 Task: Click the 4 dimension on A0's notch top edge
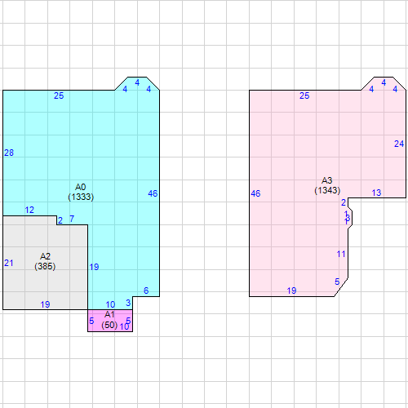[137, 82]
